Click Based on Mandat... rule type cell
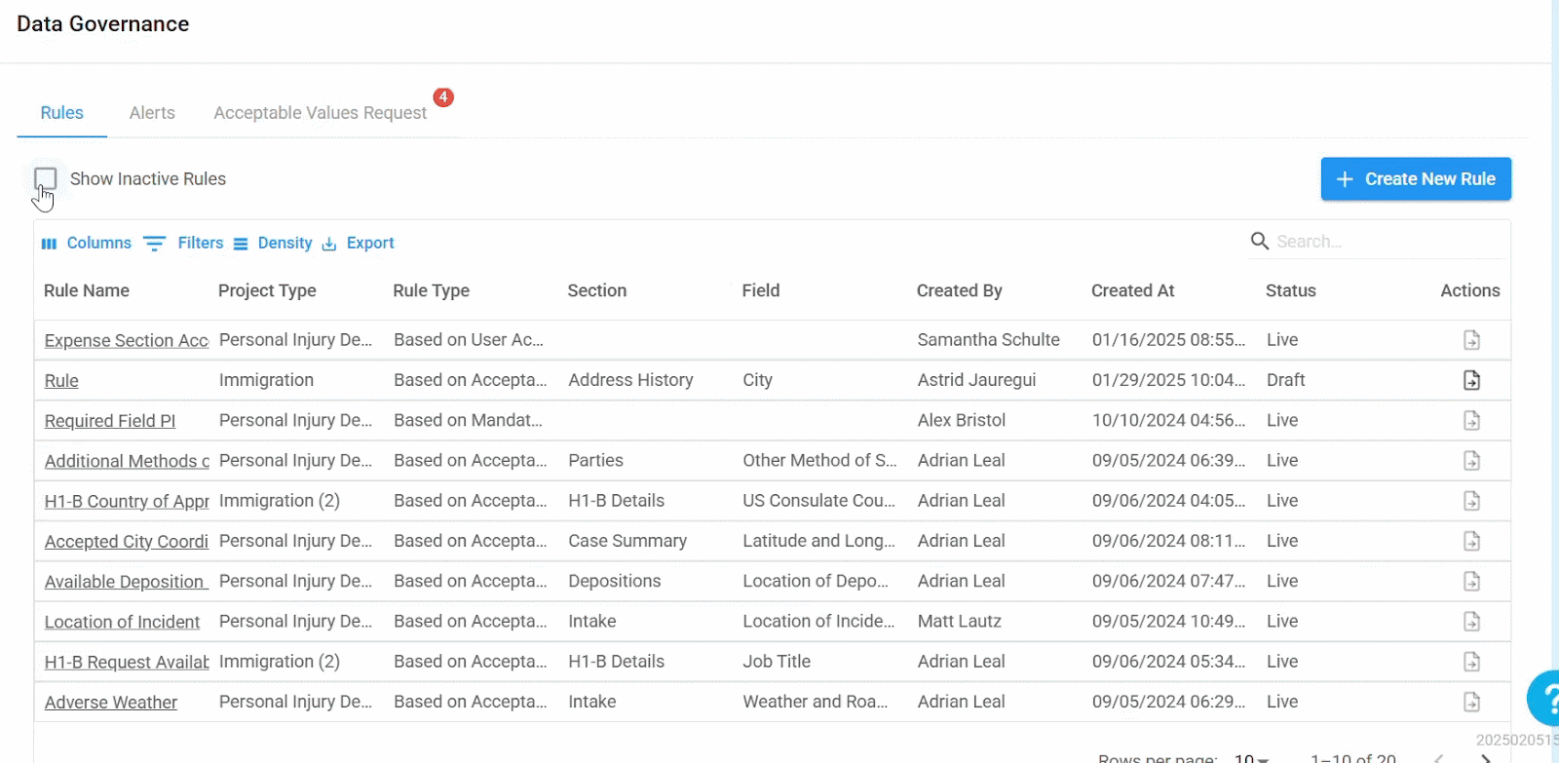The height and width of the screenshot is (763, 1559). point(469,420)
